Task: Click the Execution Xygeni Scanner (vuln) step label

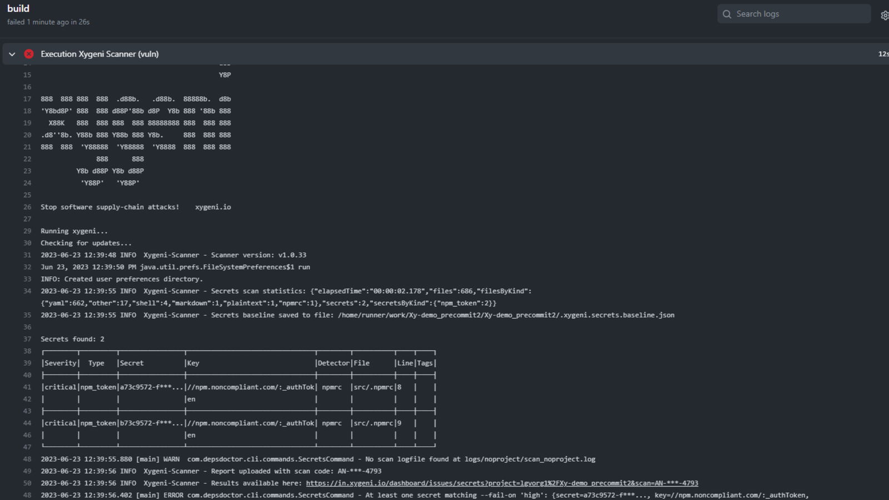Action: click(99, 54)
